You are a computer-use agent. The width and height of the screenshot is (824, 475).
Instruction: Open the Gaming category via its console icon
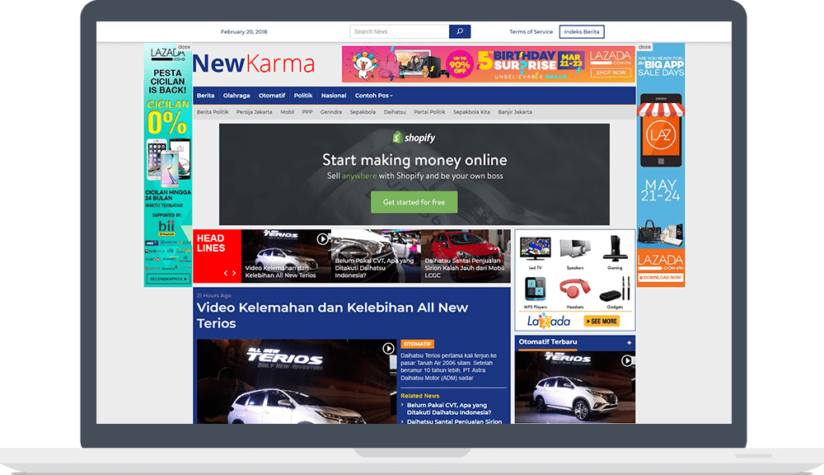click(615, 247)
